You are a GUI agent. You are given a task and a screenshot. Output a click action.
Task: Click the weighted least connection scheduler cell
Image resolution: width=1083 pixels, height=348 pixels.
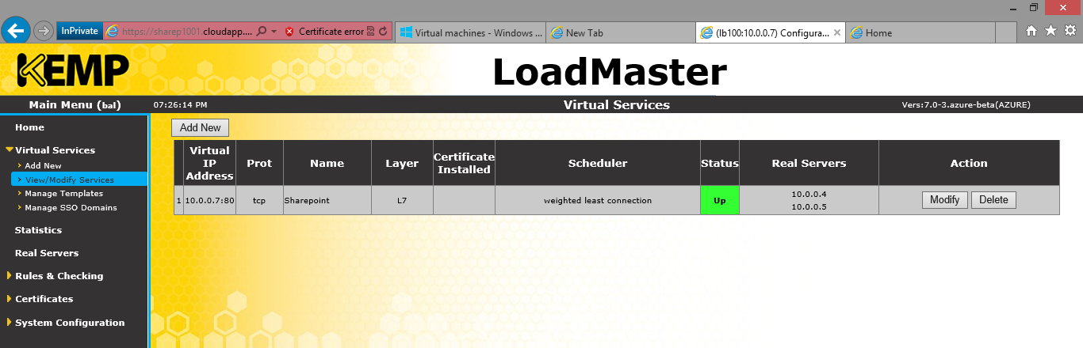coord(598,201)
